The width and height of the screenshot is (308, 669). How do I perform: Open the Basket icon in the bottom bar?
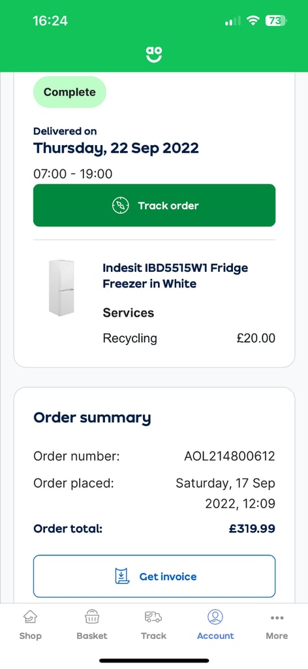(x=92, y=617)
